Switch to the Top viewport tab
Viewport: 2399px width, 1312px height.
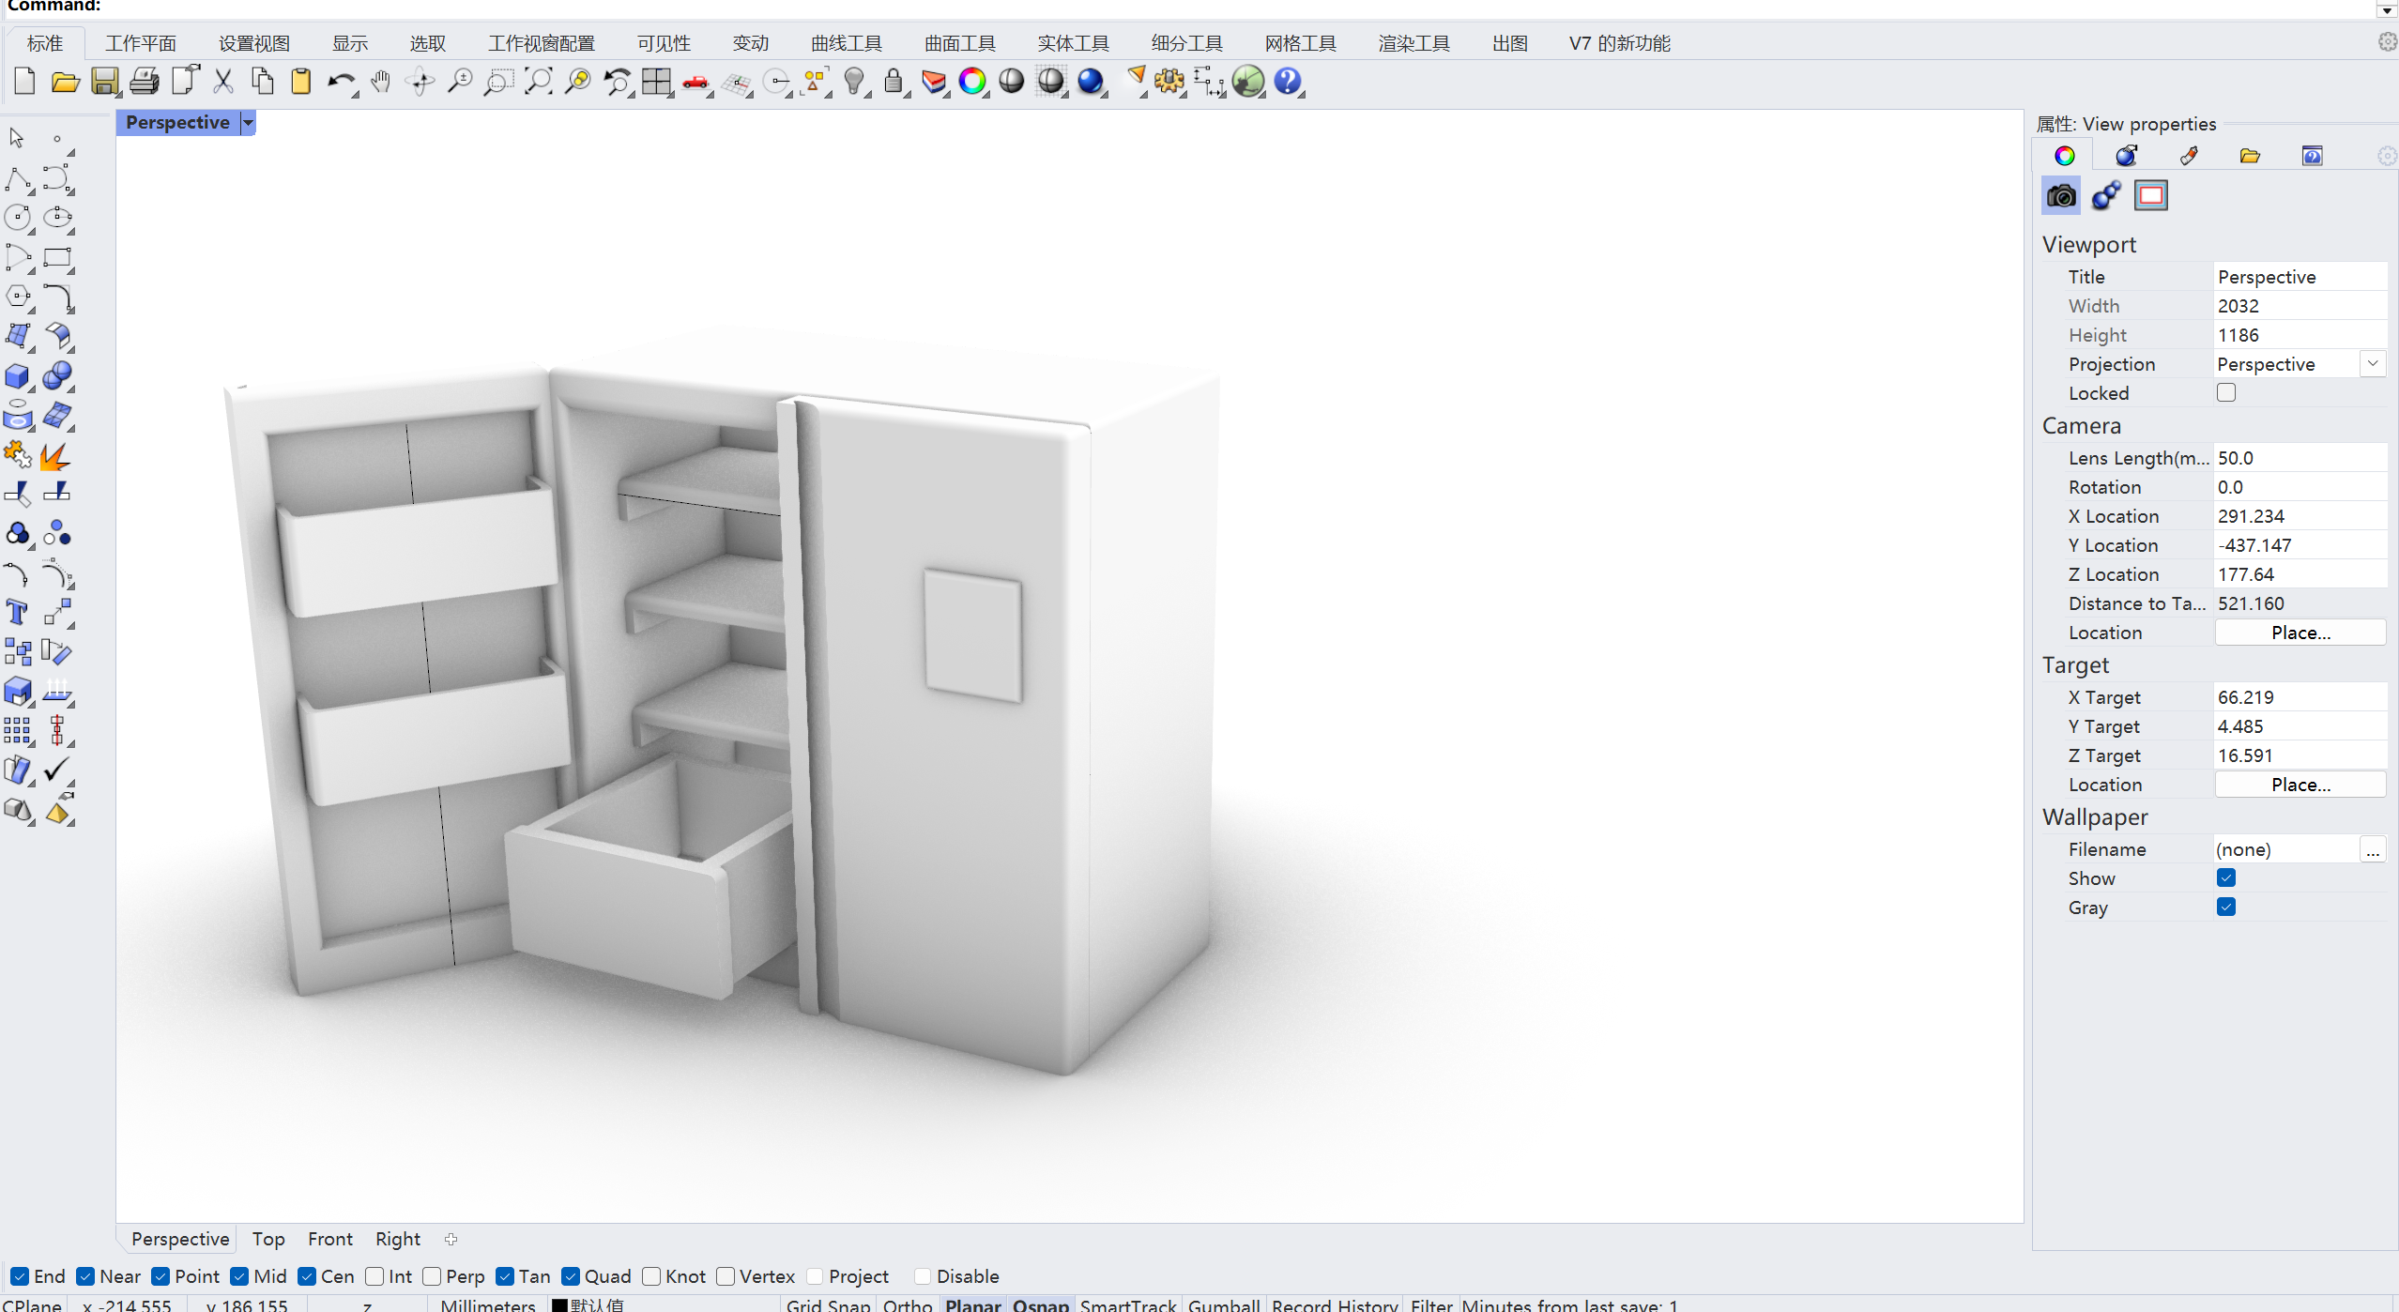pos(268,1239)
